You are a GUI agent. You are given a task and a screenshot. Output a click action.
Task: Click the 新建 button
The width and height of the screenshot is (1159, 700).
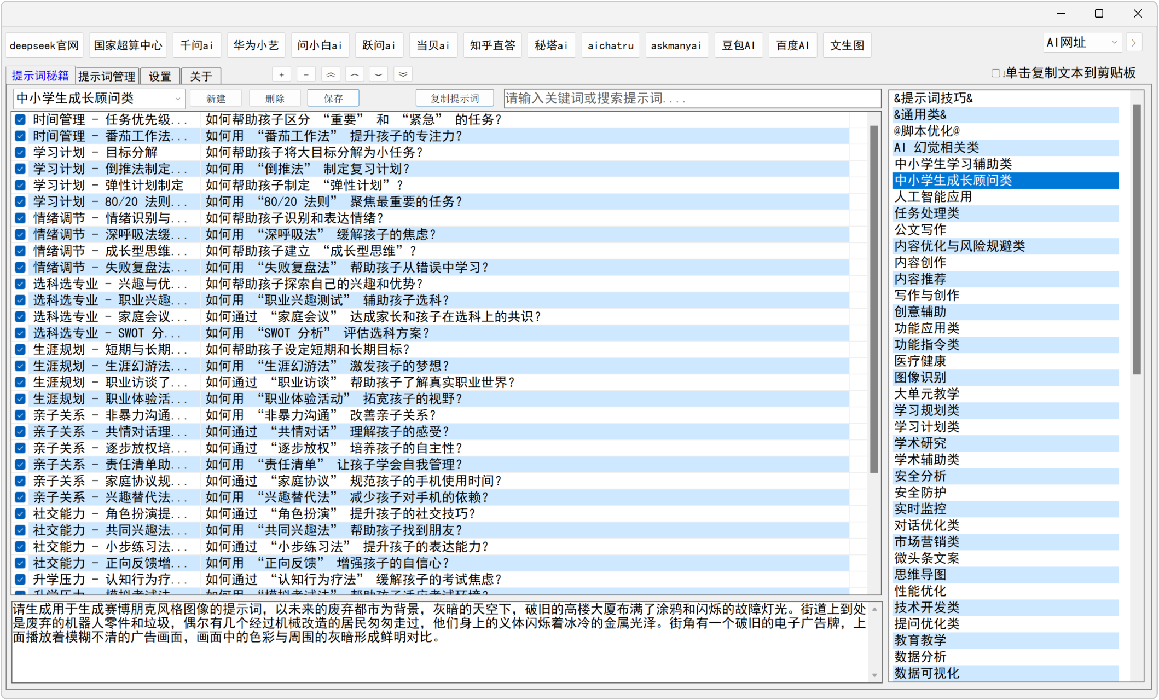tap(216, 99)
